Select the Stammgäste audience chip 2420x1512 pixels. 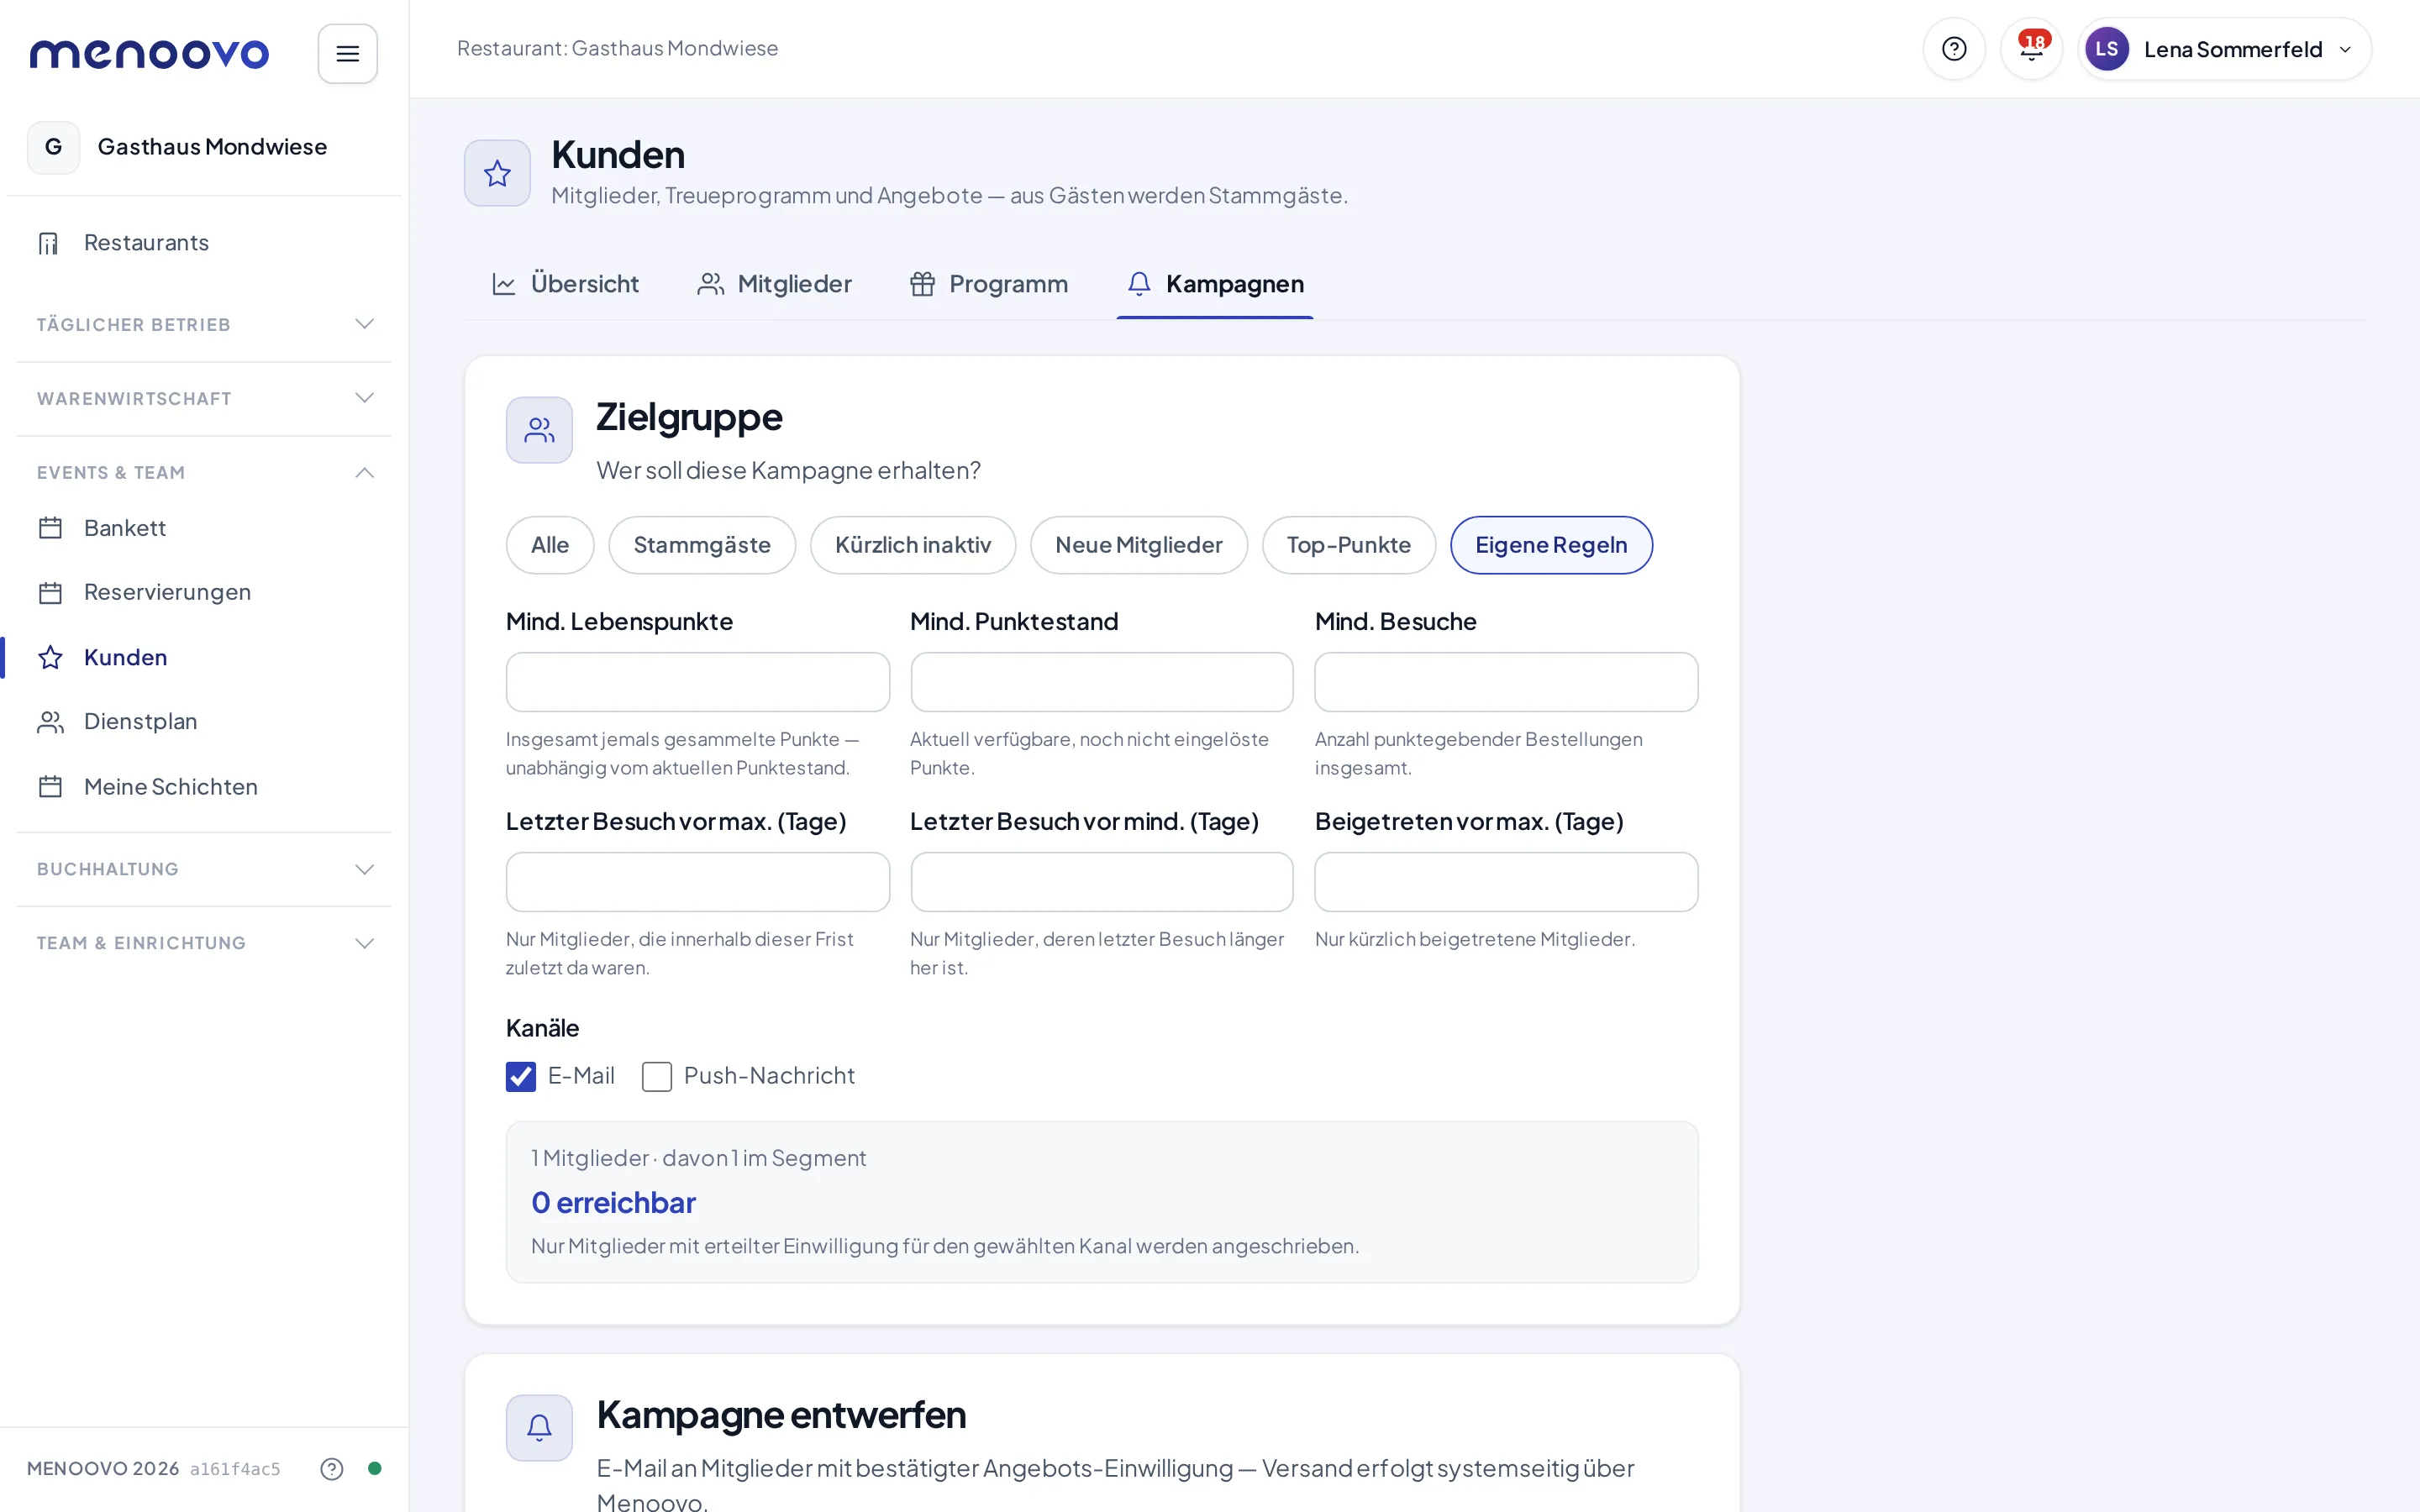pyautogui.click(x=702, y=545)
